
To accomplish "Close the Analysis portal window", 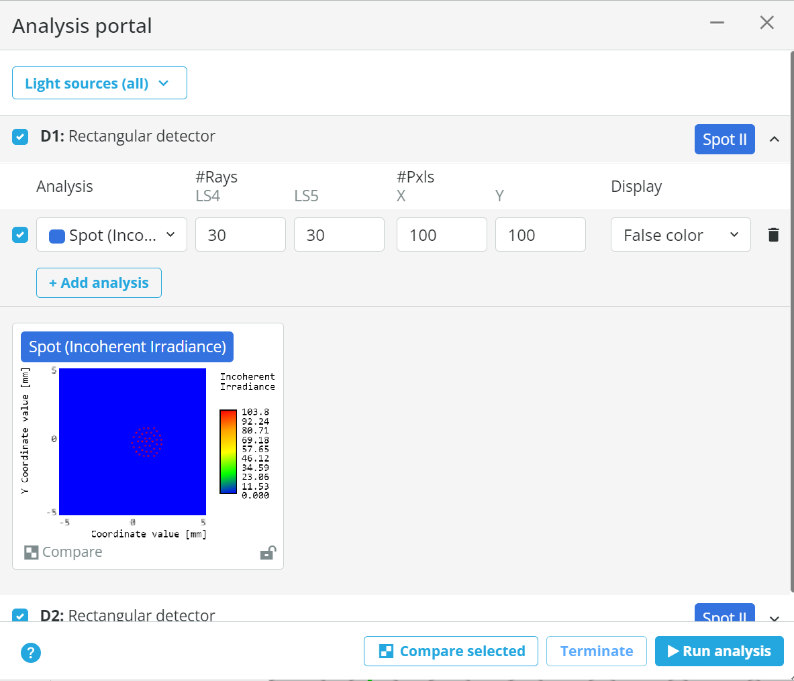I will (x=766, y=22).
